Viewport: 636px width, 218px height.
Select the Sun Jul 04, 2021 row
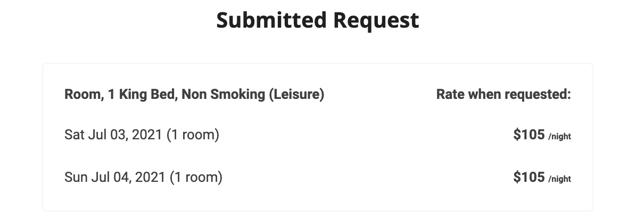pyautogui.click(x=143, y=178)
